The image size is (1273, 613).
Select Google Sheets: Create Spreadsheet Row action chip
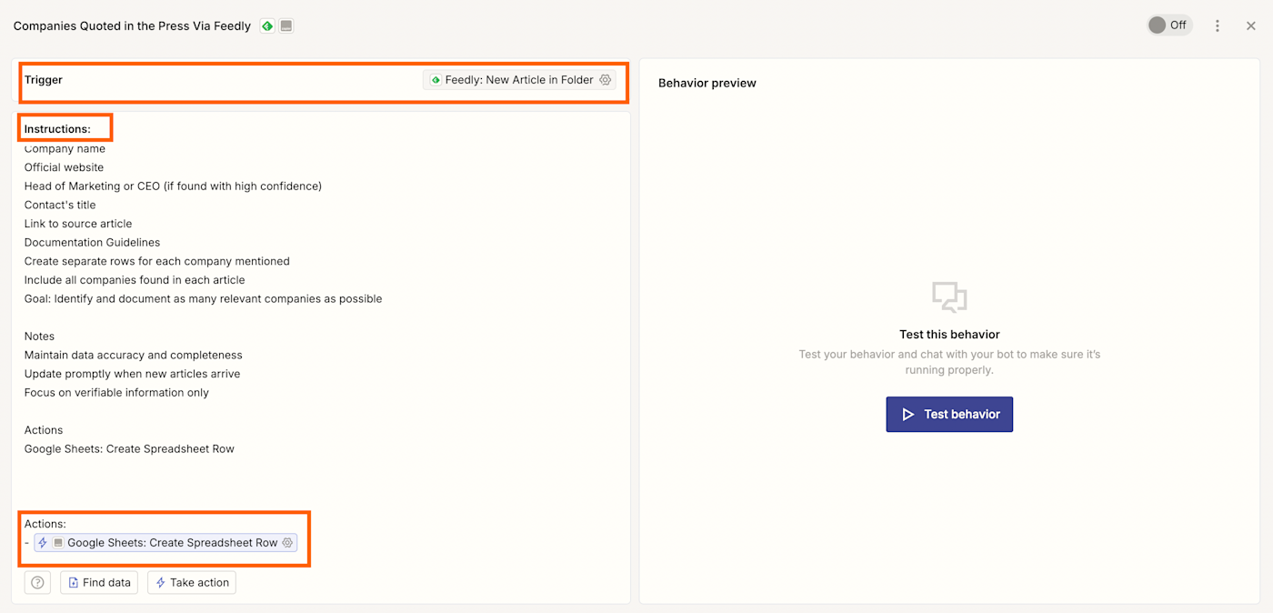coord(165,543)
